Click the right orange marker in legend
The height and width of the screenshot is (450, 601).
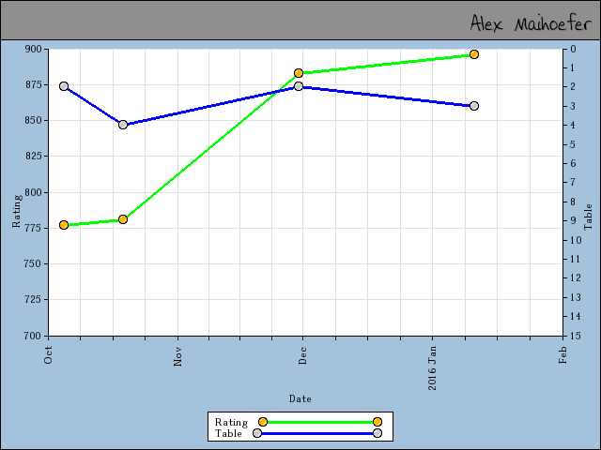(378, 422)
